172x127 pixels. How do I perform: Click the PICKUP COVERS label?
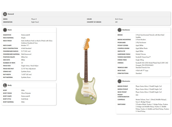[x=123, y=45]
